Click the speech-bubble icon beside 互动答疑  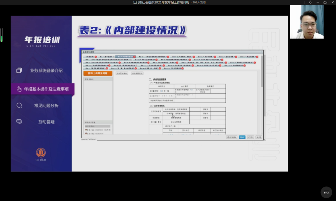pos(19,122)
